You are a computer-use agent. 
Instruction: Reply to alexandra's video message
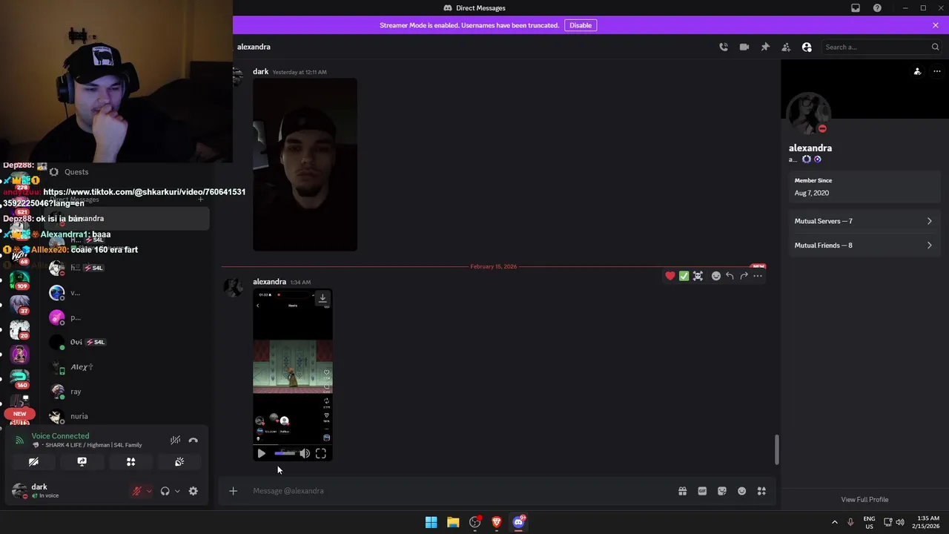point(730,276)
